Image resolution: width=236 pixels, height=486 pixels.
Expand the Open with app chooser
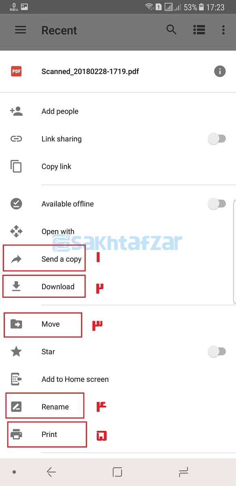pyautogui.click(x=58, y=232)
